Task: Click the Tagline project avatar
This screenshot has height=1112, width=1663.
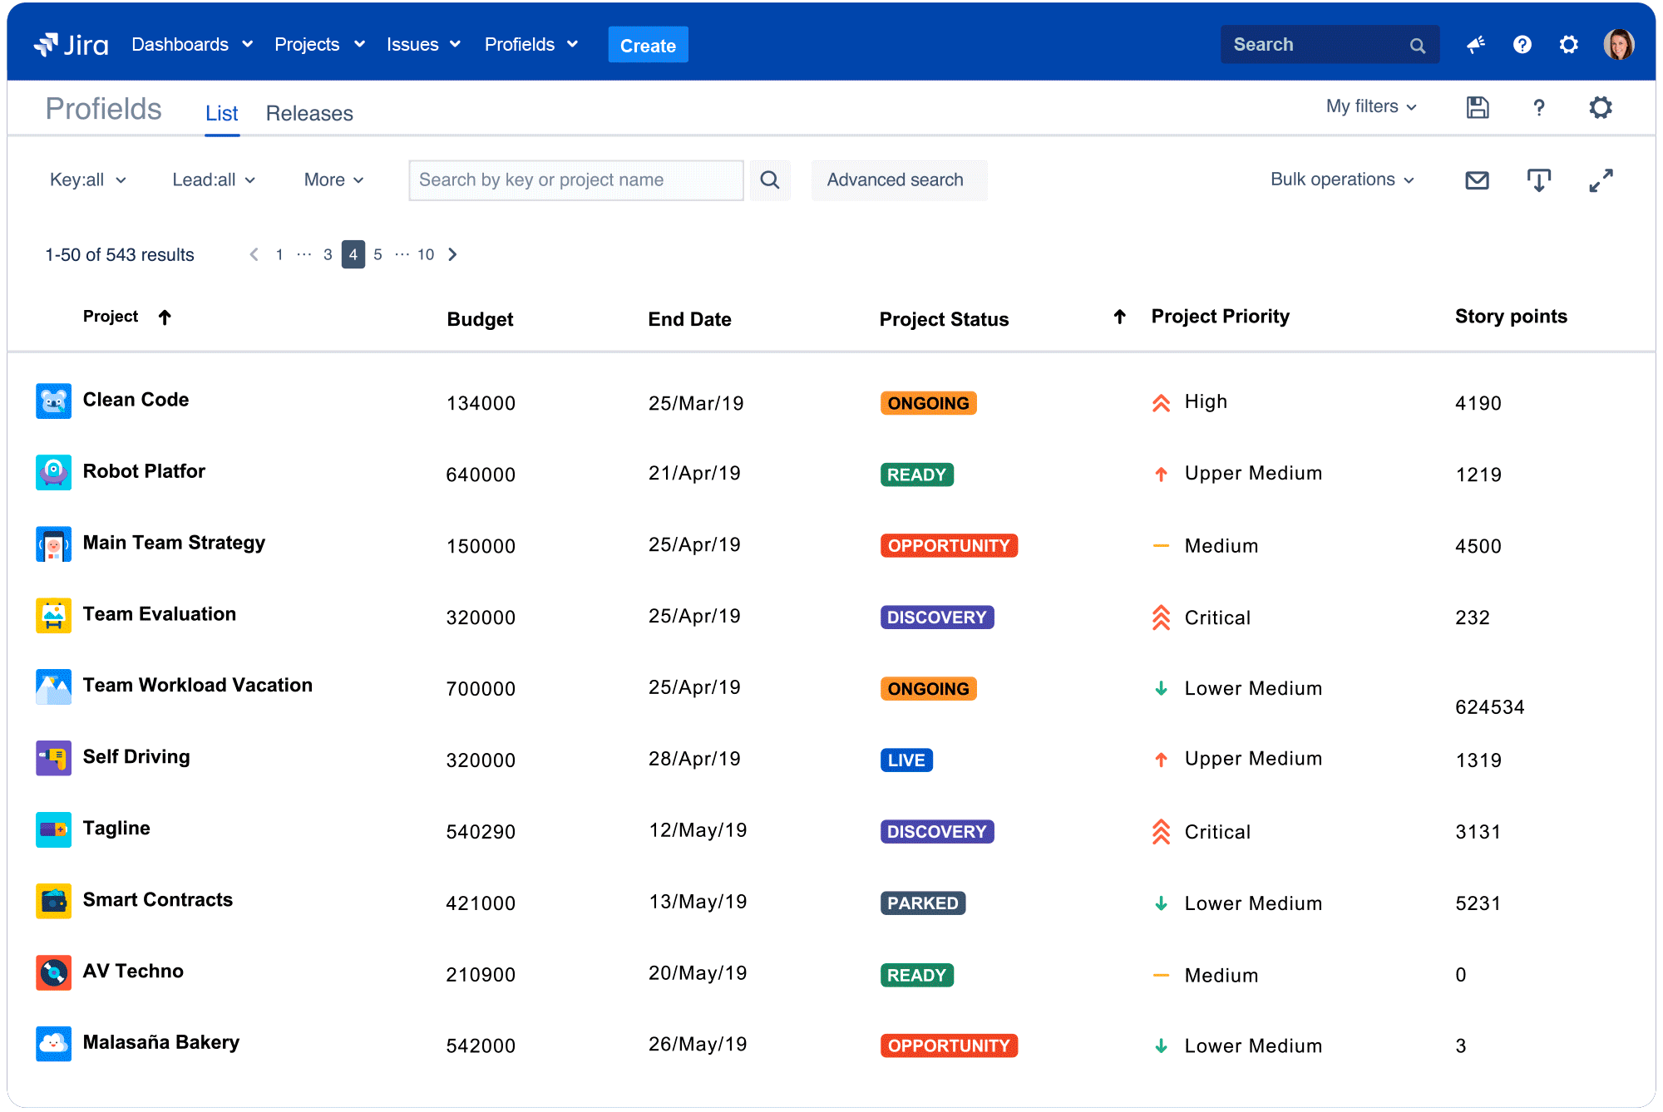Action: coord(53,830)
